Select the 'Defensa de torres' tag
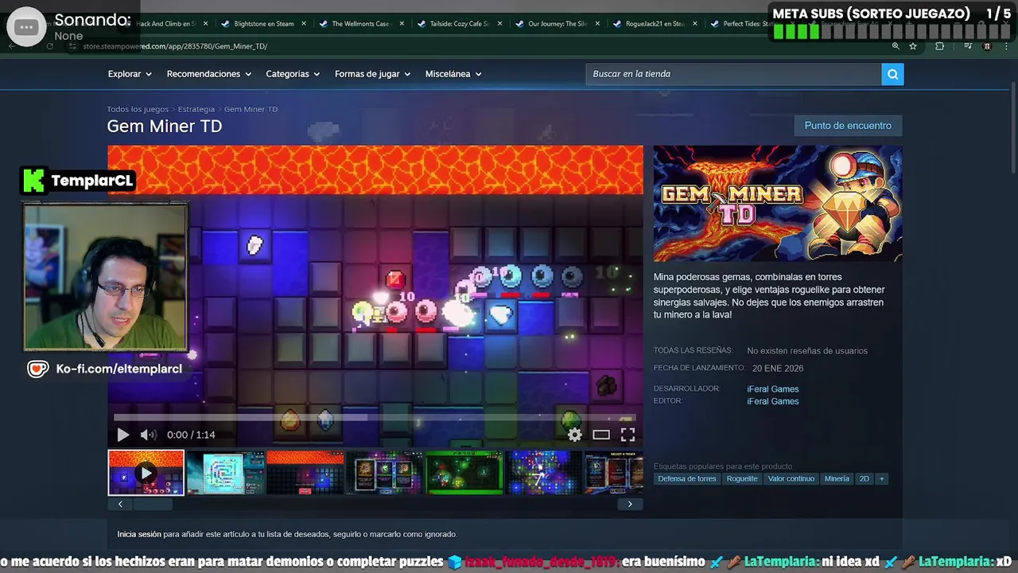The width and height of the screenshot is (1018, 573). click(687, 479)
